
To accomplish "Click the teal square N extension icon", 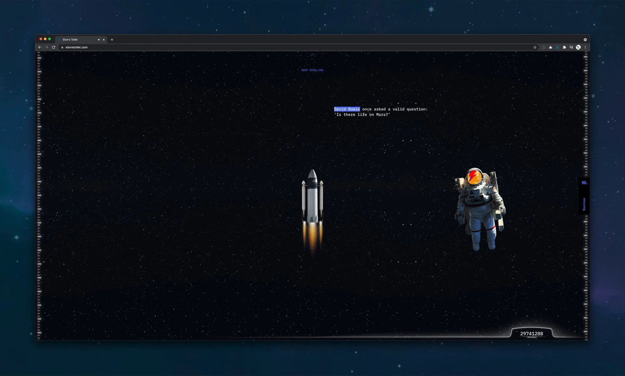I will coord(557,47).
